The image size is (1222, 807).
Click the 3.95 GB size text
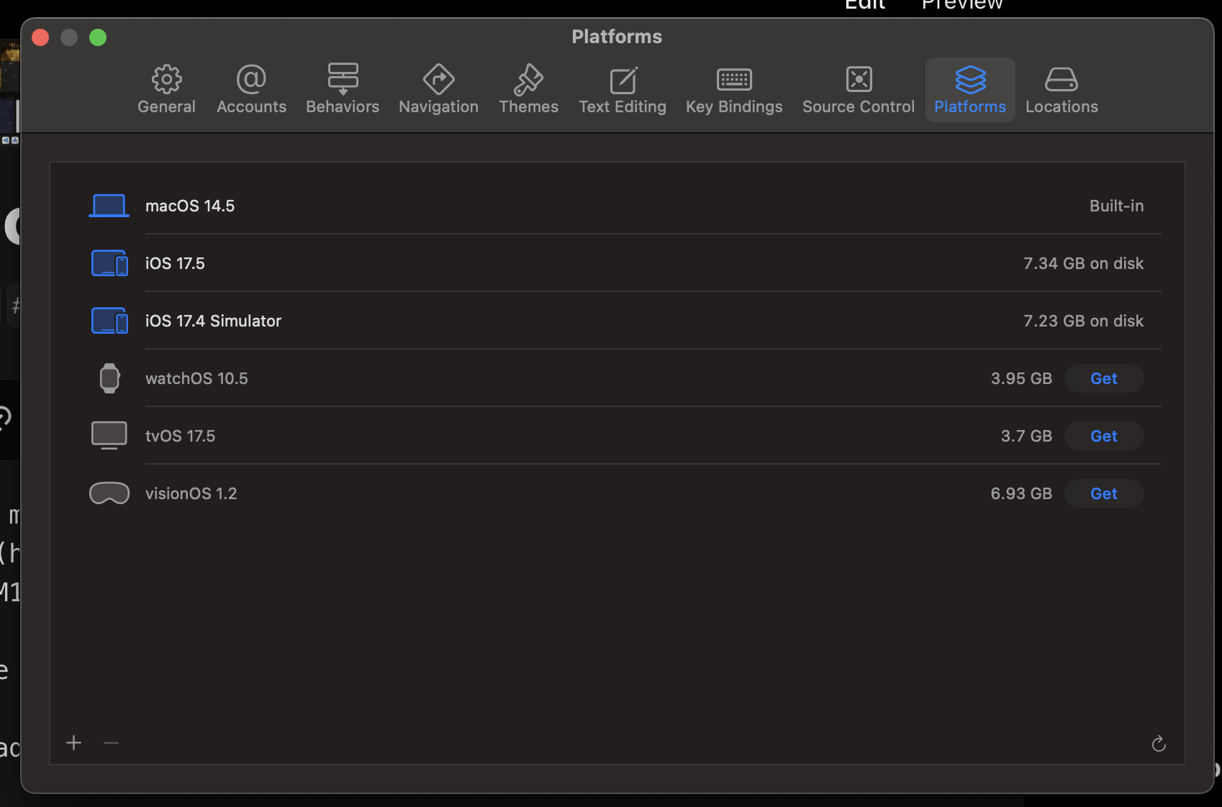(x=1021, y=378)
